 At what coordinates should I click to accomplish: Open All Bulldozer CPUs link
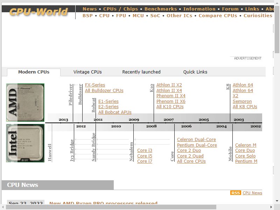click(104, 91)
